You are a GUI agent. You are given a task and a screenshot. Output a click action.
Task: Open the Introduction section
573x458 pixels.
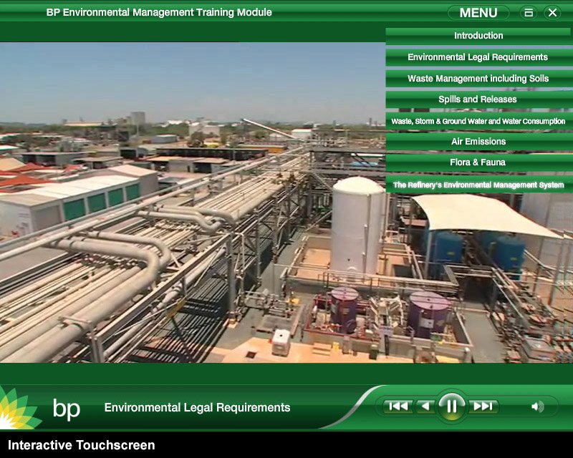(478, 36)
